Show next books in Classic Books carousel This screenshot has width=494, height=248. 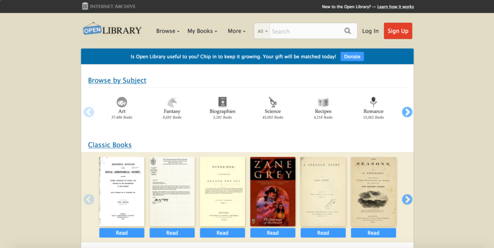click(407, 199)
